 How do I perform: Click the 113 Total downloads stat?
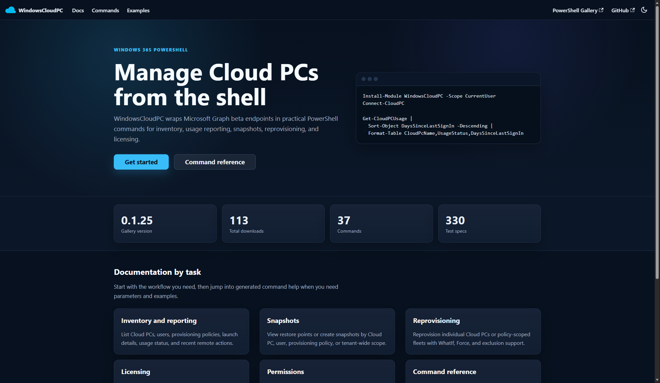(x=273, y=223)
